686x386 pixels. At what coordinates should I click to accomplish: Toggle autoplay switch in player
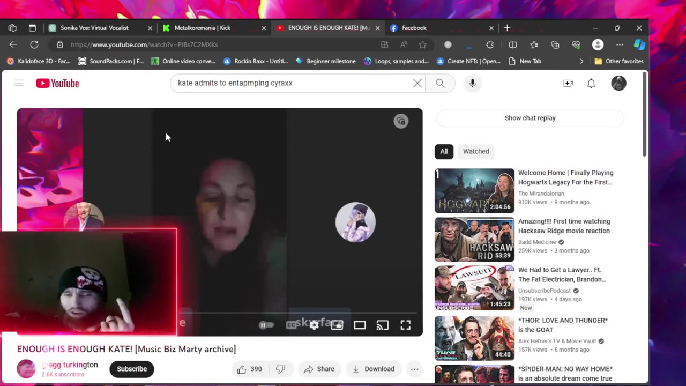[x=266, y=325]
